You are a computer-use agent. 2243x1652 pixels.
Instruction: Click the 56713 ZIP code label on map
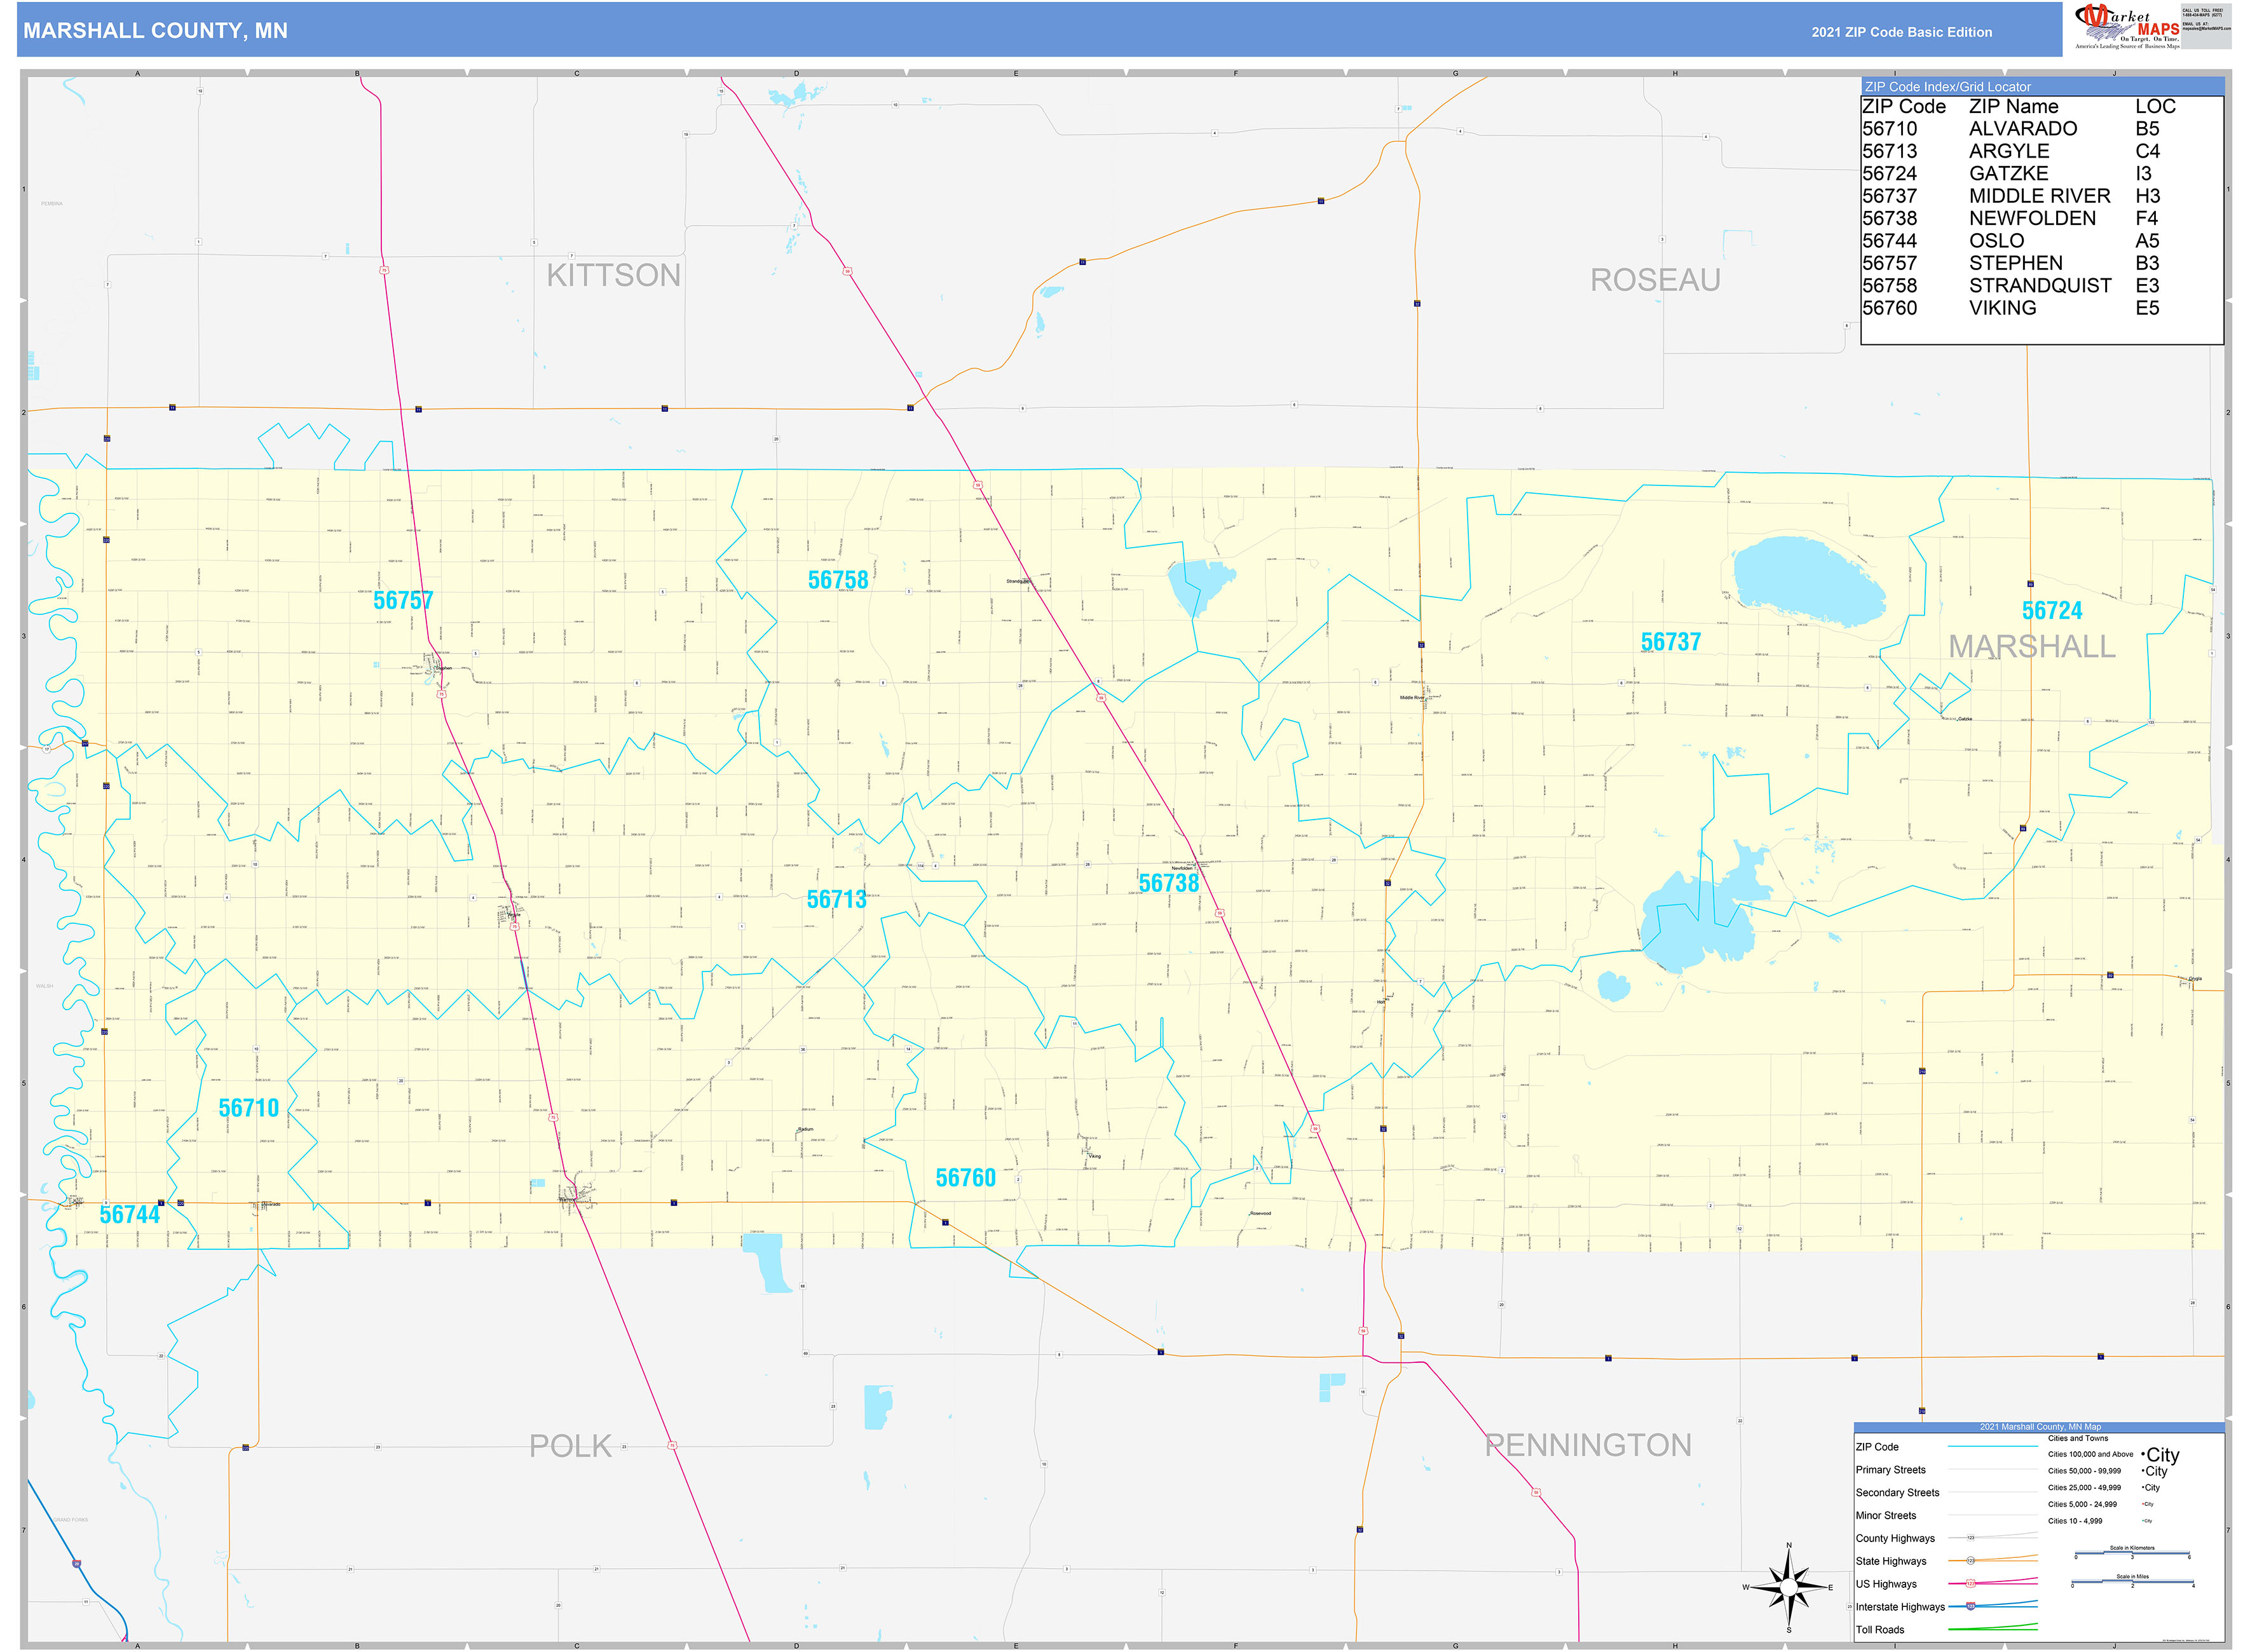(x=836, y=899)
